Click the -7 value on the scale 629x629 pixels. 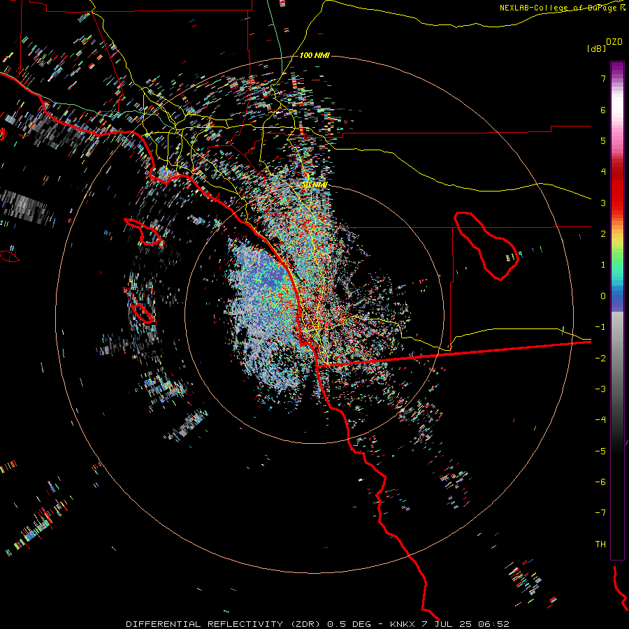(600, 513)
